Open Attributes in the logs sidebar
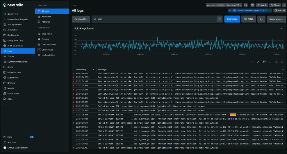This screenshot has height=154, width=287. [46, 16]
